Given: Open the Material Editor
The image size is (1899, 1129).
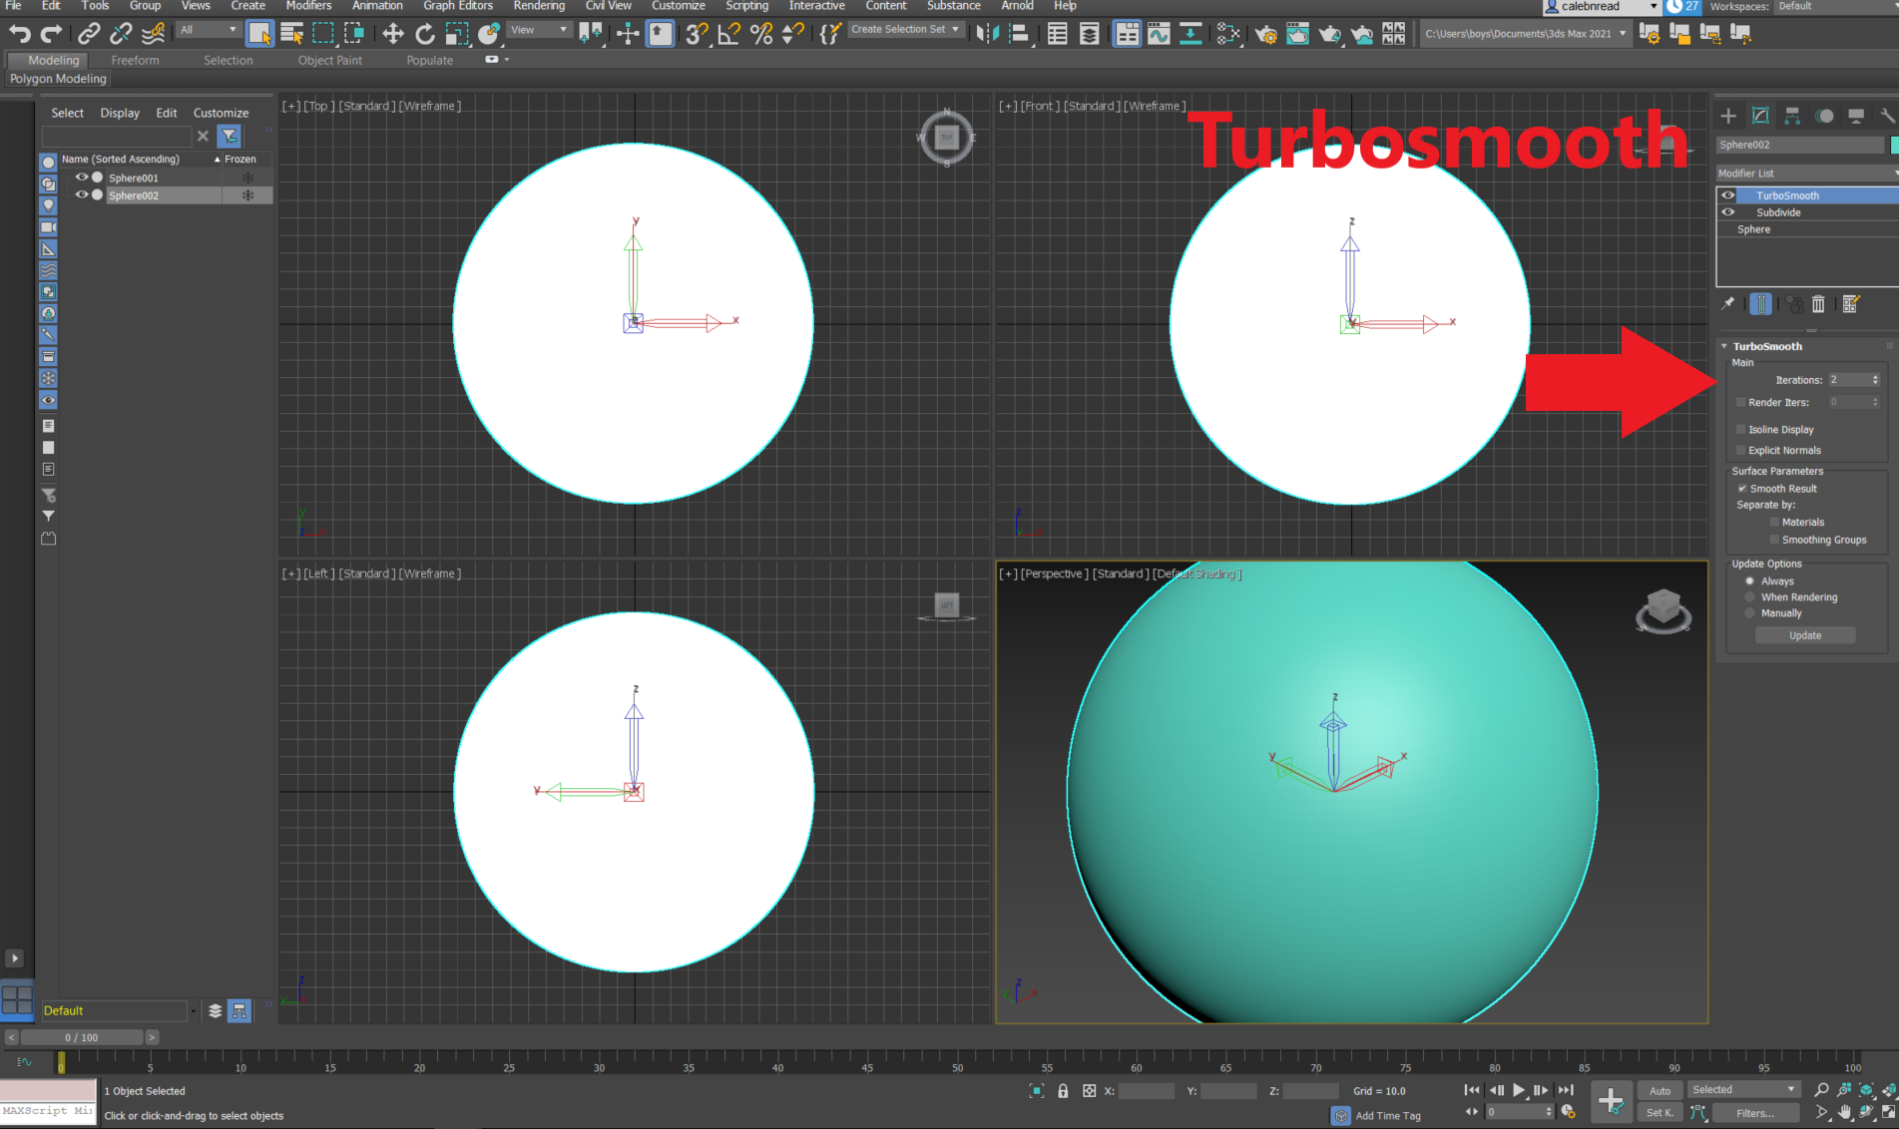Looking at the screenshot, I should tap(1227, 33).
